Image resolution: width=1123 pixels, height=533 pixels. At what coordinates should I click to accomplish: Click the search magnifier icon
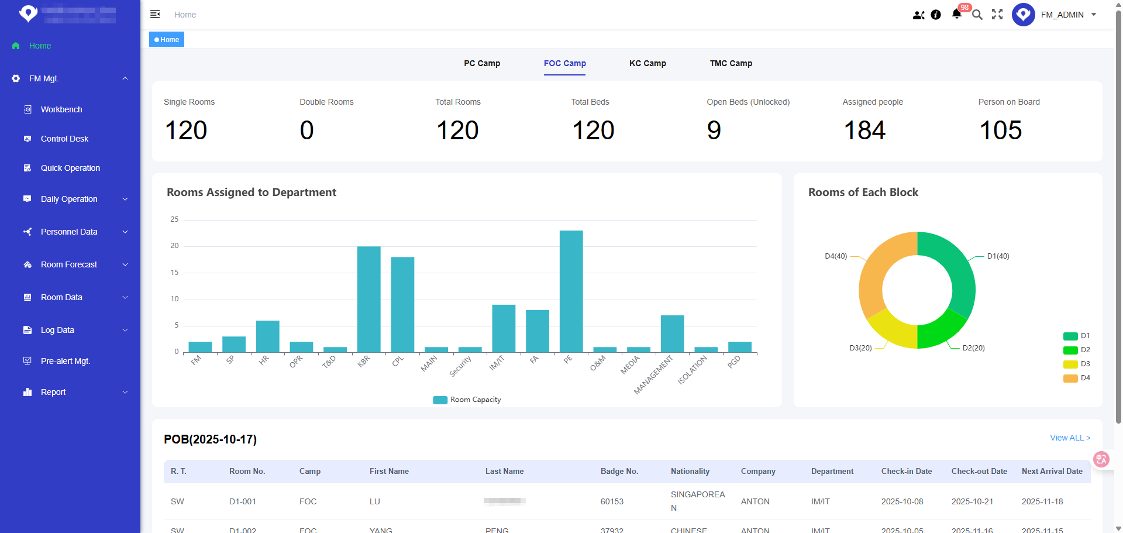[977, 15]
